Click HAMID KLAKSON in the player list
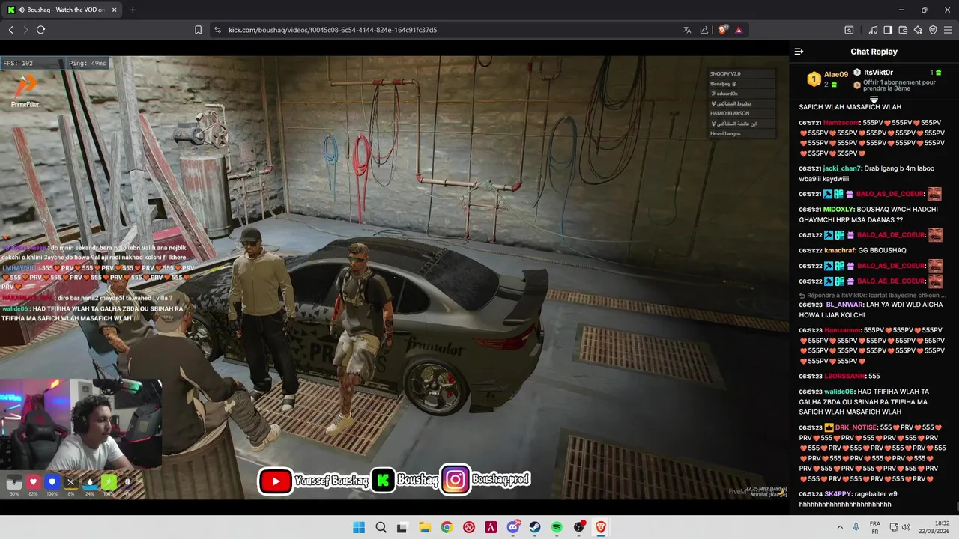Image resolution: width=959 pixels, height=539 pixels. pos(730,113)
